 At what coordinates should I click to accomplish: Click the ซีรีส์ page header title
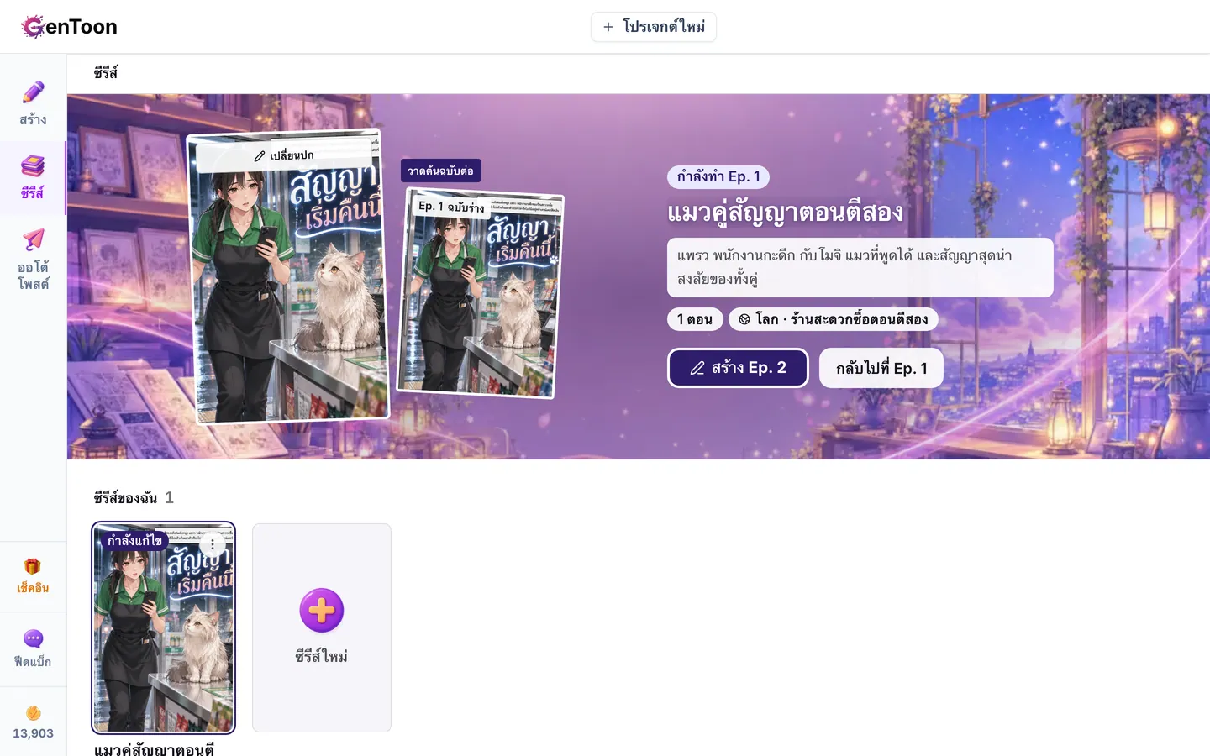coord(106,73)
